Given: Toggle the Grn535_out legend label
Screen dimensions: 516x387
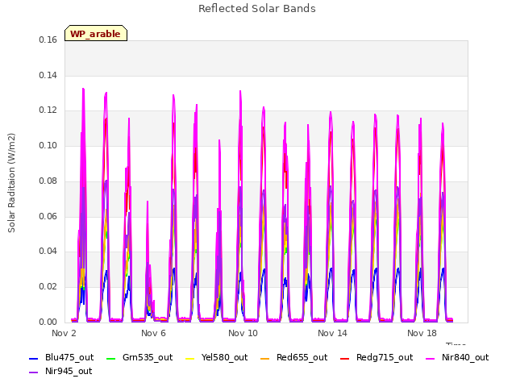Looking at the screenshot, I should tap(148, 358).
